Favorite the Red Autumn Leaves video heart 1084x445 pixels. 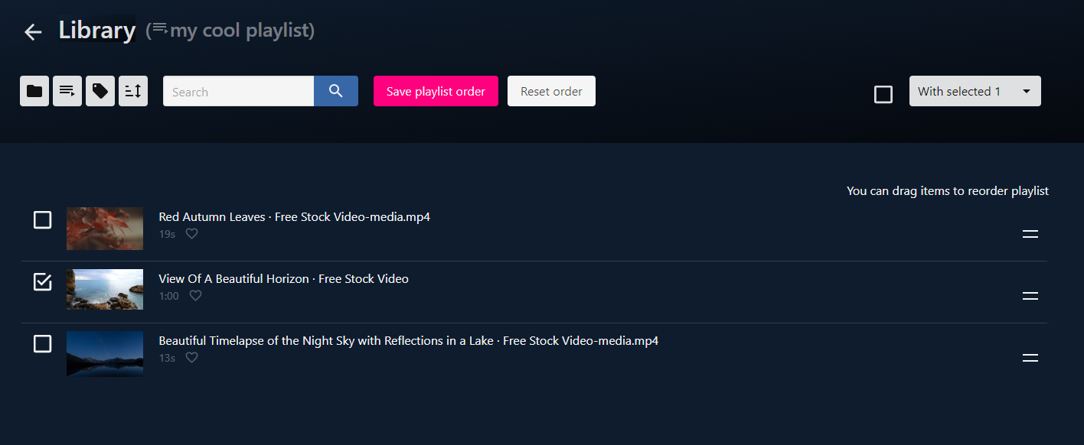[192, 234]
